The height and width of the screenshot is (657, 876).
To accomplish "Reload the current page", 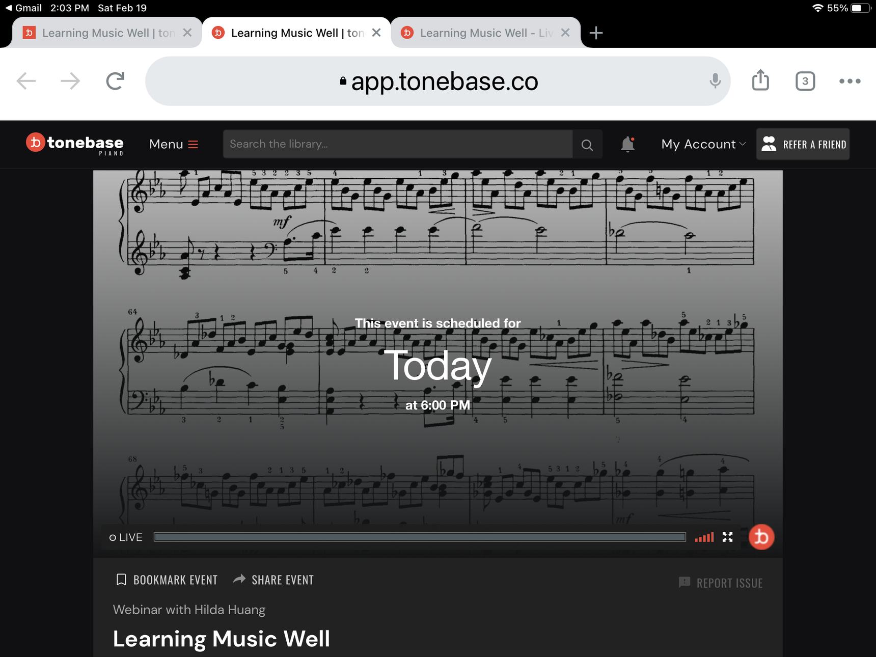I will point(115,81).
